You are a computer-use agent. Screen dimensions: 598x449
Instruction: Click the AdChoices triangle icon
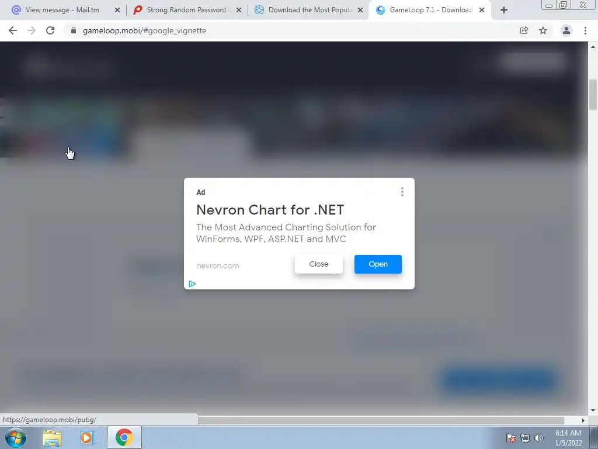[192, 284]
